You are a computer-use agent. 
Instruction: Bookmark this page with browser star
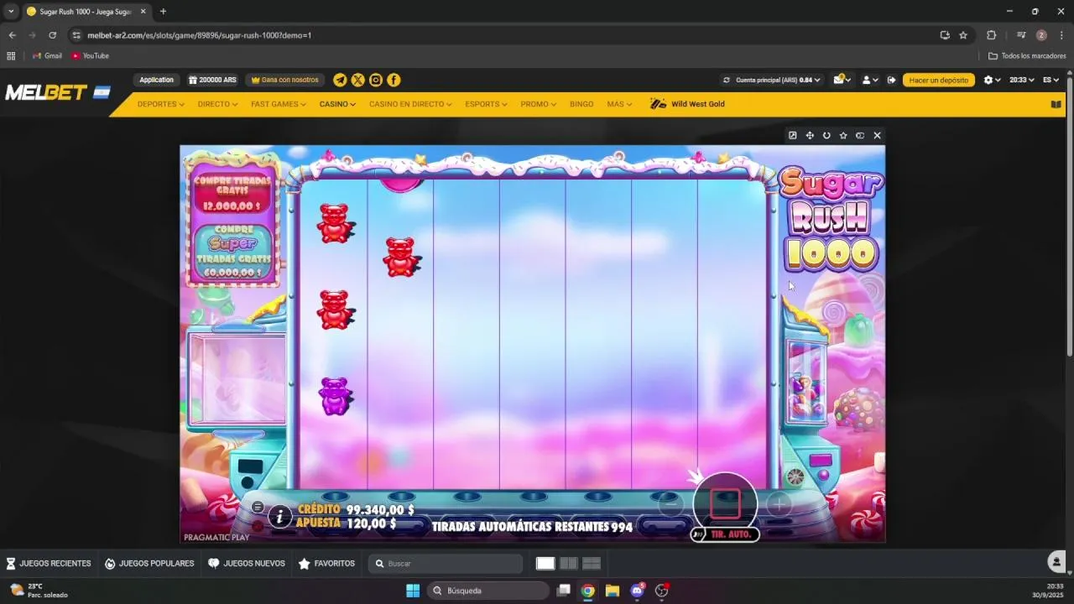click(963, 35)
